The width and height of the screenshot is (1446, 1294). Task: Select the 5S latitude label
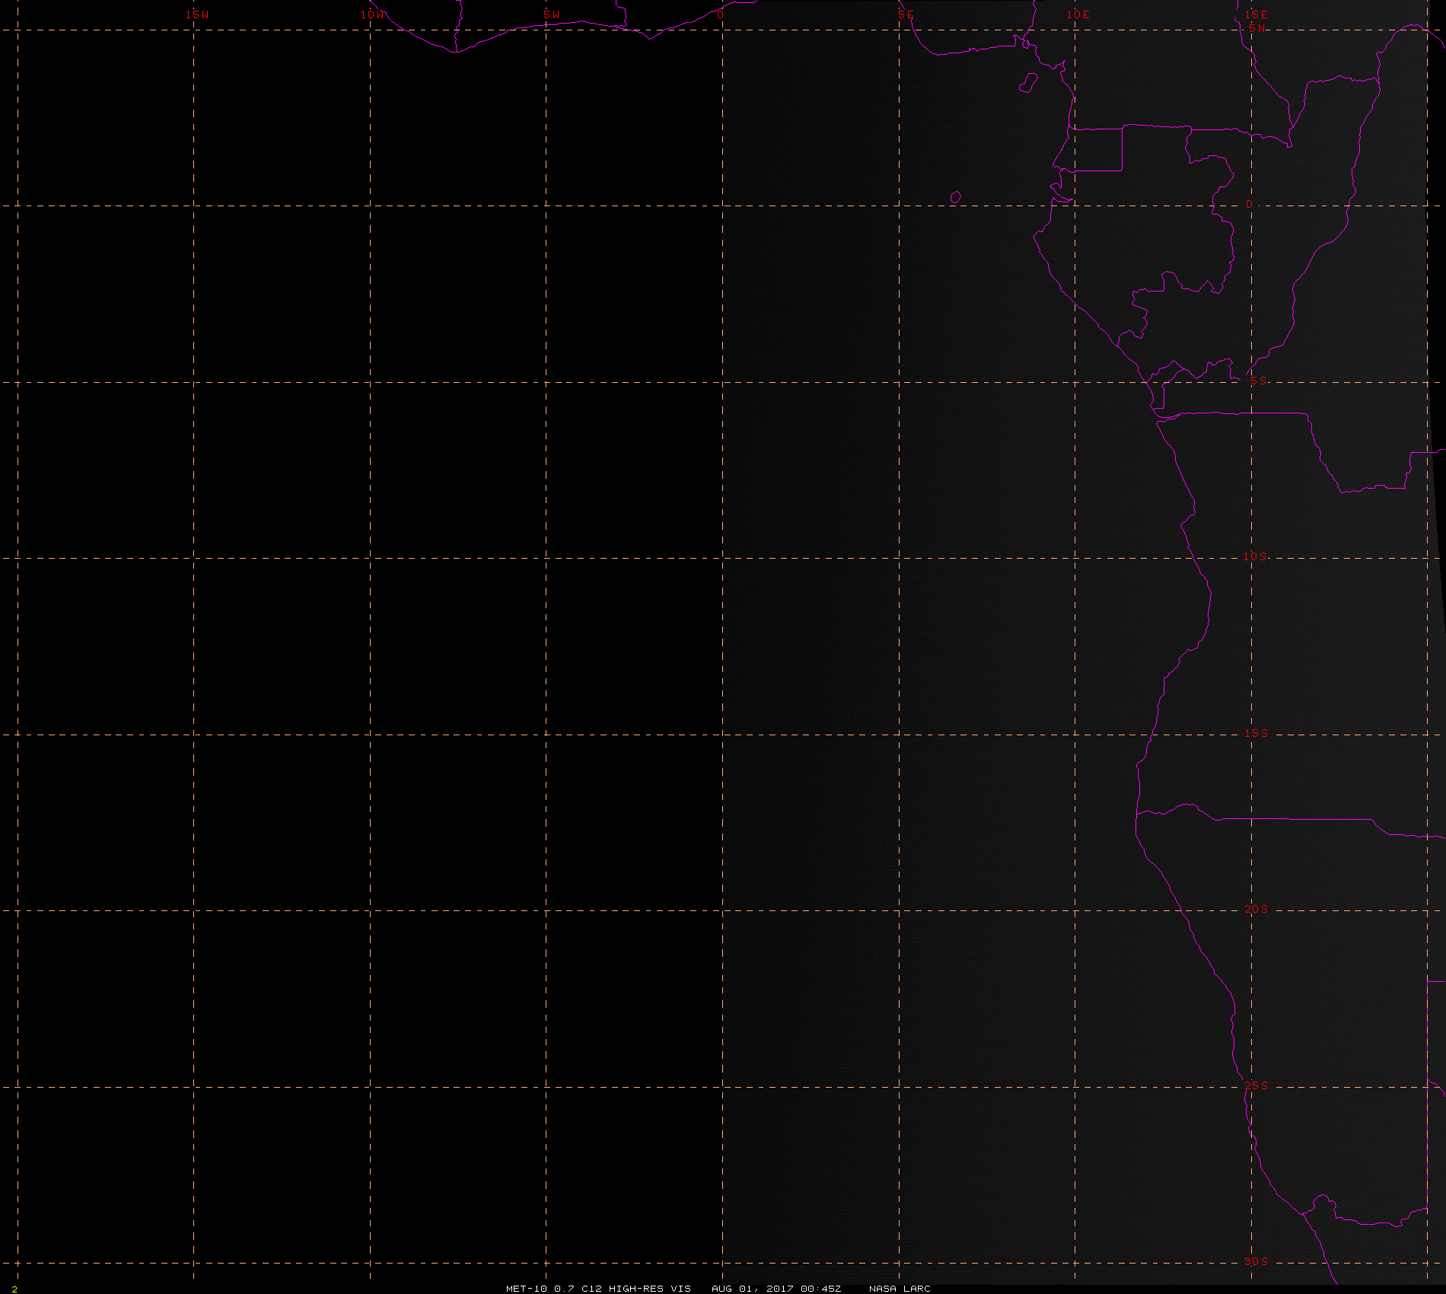[1259, 381]
